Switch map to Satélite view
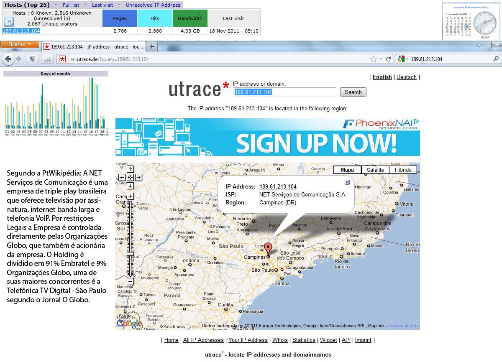Image resolution: width=502 pixels, height=362 pixels. (x=375, y=170)
